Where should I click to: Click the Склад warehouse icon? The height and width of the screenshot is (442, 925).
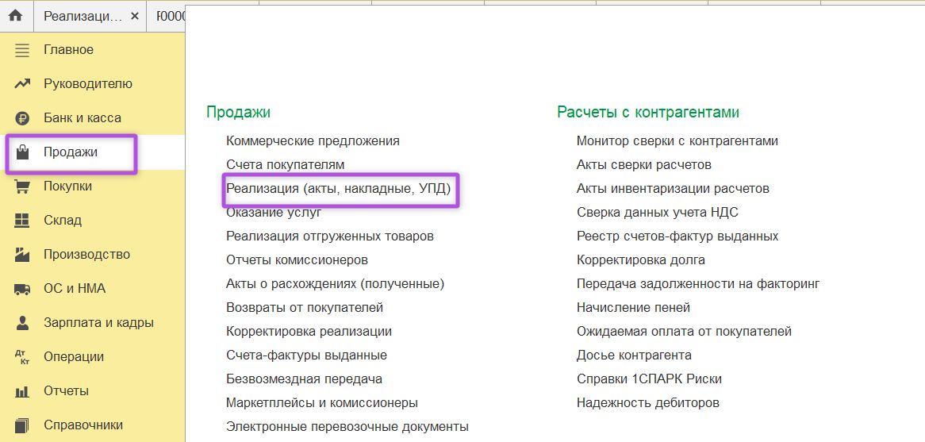point(22,221)
